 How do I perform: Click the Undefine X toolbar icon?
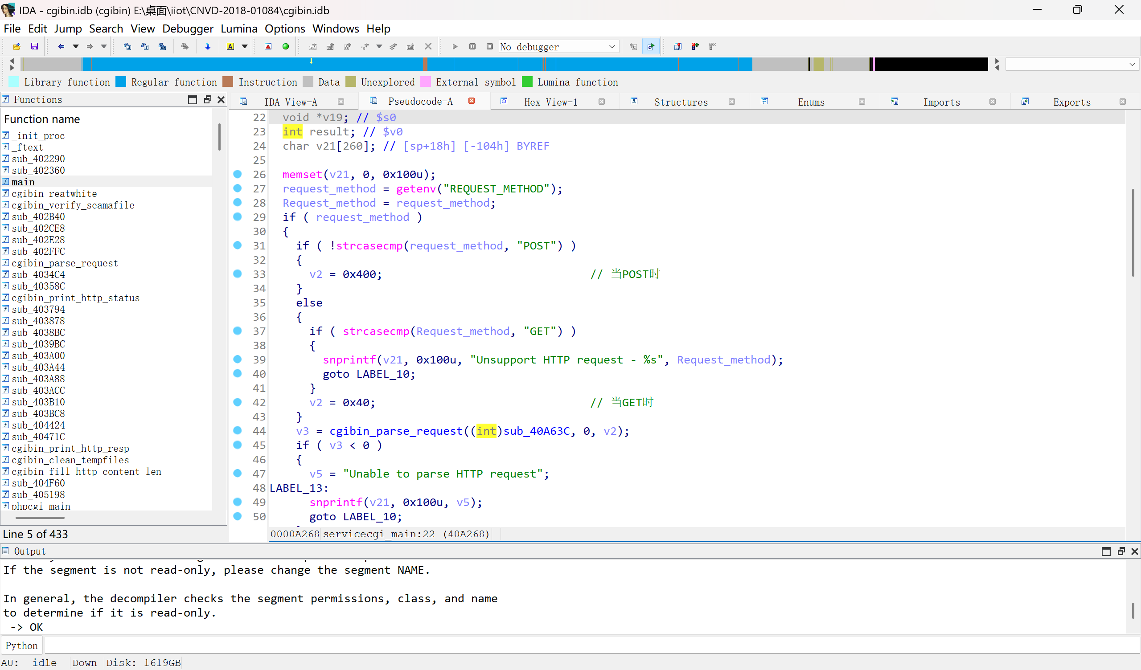[428, 46]
